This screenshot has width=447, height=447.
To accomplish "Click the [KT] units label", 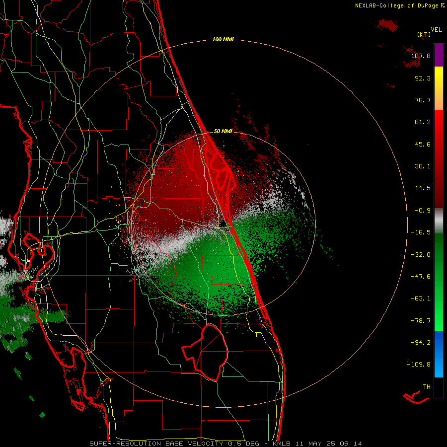I will [424, 34].
